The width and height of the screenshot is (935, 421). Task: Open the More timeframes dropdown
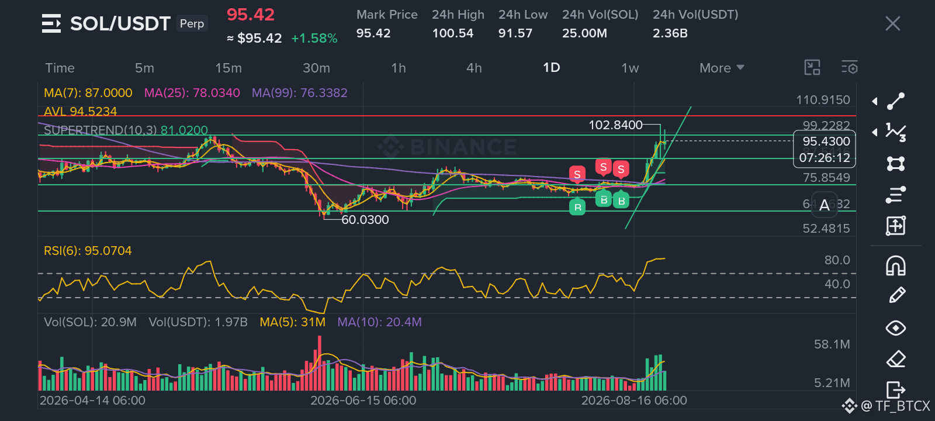click(722, 68)
